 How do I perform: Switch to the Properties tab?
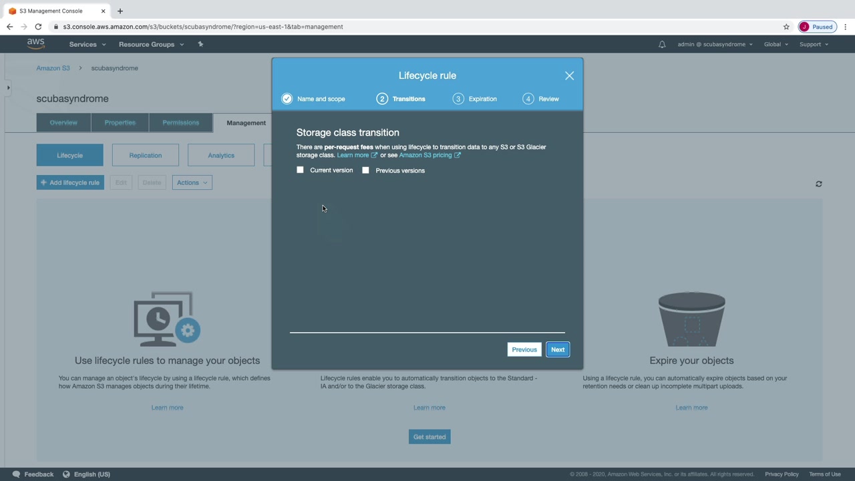(x=120, y=122)
